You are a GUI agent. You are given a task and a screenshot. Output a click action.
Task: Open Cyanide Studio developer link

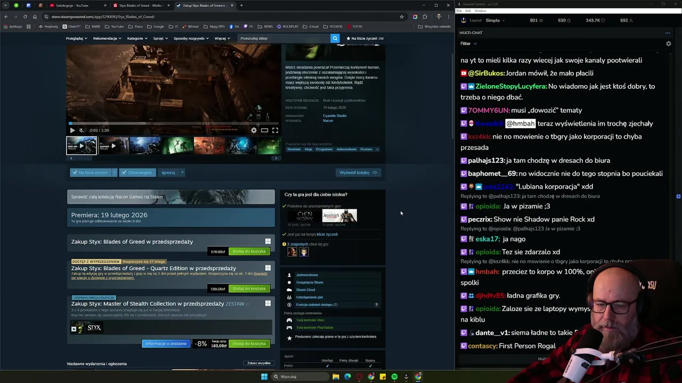coord(335,115)
